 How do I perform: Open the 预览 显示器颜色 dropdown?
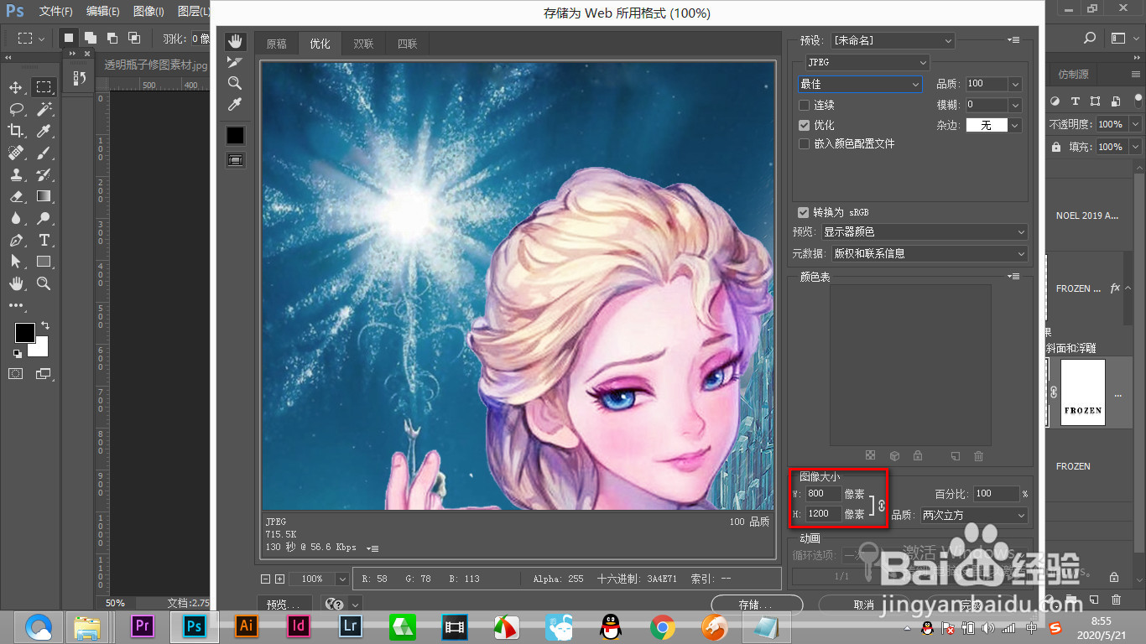coord(925,231)
